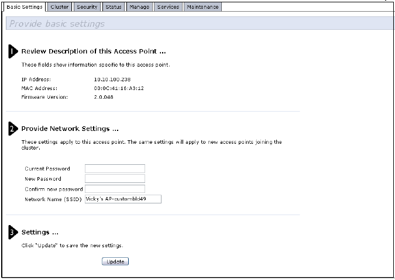Screen dimensions: 395x280
Task: Click the IP address value 10.10.100.238
Action: pos(112,78)
